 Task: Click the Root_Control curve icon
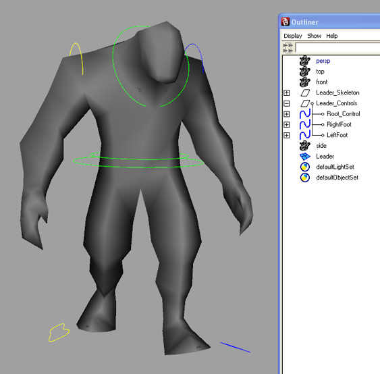point(305,114)
